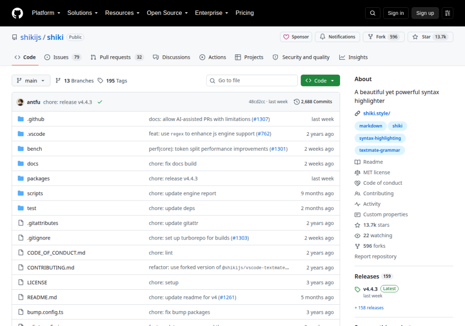Select the syntax-highlighting topic tag
The width and height of the screenshot is (465, 326).
380,138
